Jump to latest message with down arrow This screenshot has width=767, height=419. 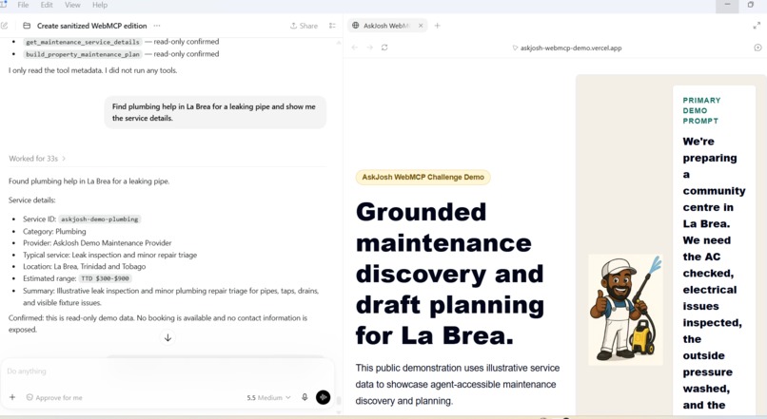tap(167, 338)
